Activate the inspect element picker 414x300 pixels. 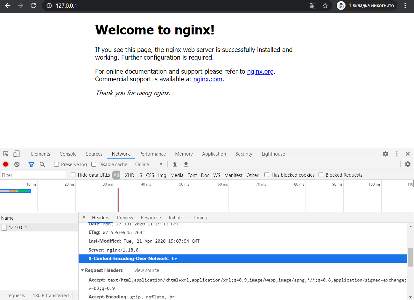click(6, 154)
